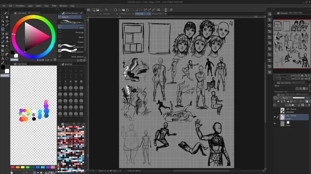Click the Fill bucket icon in command bar
Image resolution: width=311 pixels, height=174 pixels.
pyautogui.click(x=123, y=10)
